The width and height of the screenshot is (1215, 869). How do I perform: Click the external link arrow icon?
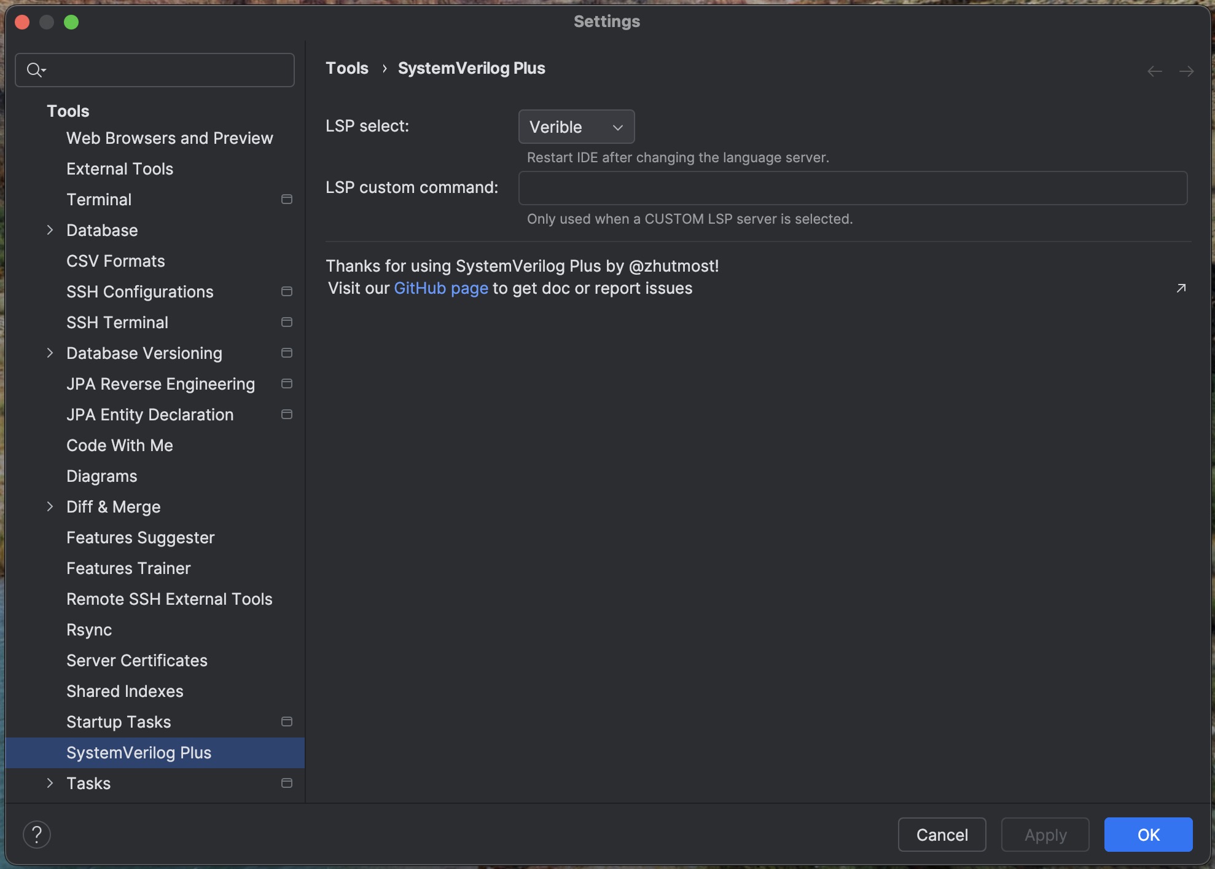[x=1181, y=288]
